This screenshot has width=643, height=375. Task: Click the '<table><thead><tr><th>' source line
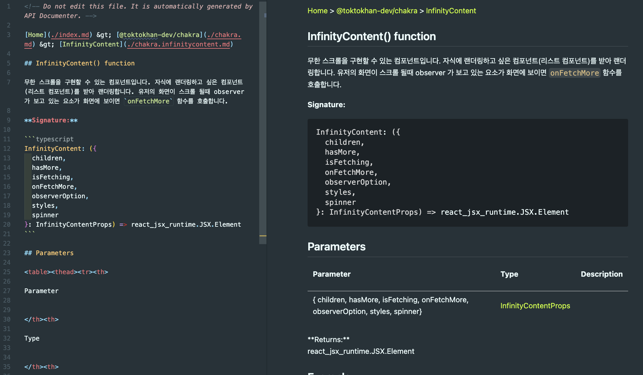point(66,272)
